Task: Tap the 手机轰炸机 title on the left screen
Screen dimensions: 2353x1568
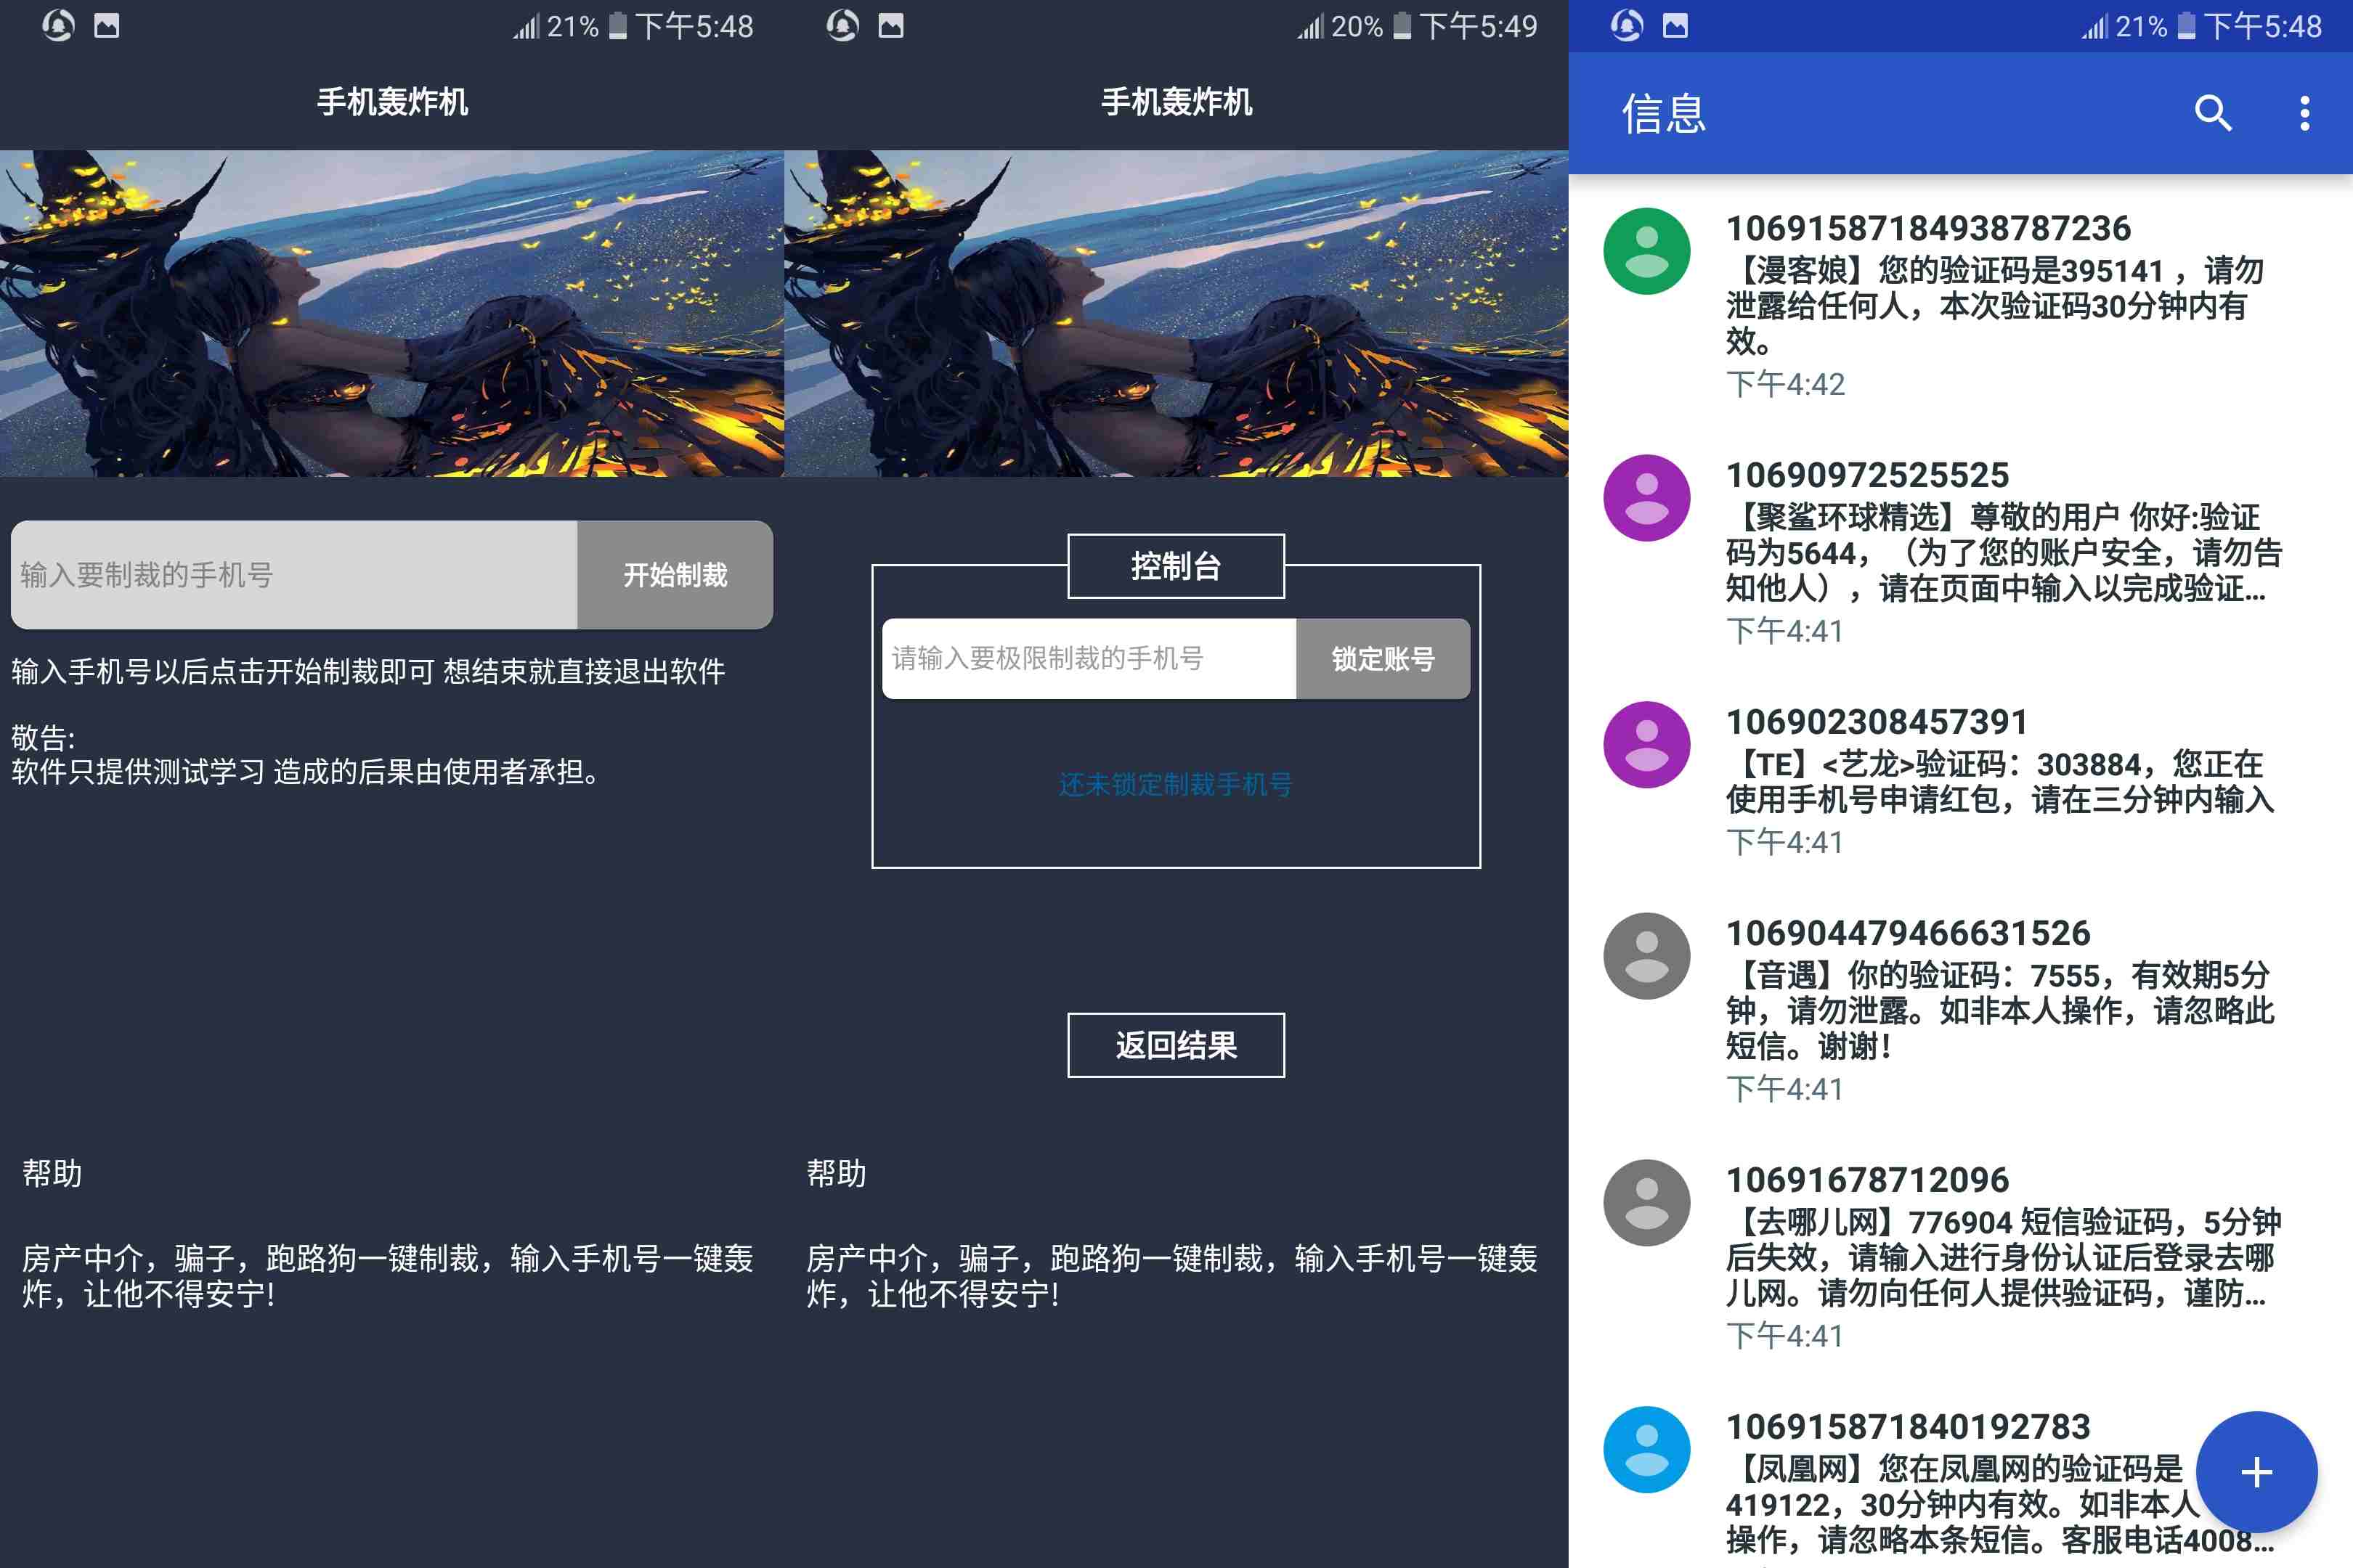Action: (392, 102)
